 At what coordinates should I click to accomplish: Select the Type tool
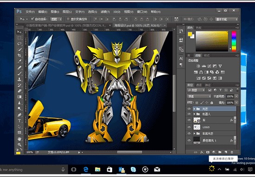tap(19, 121)
